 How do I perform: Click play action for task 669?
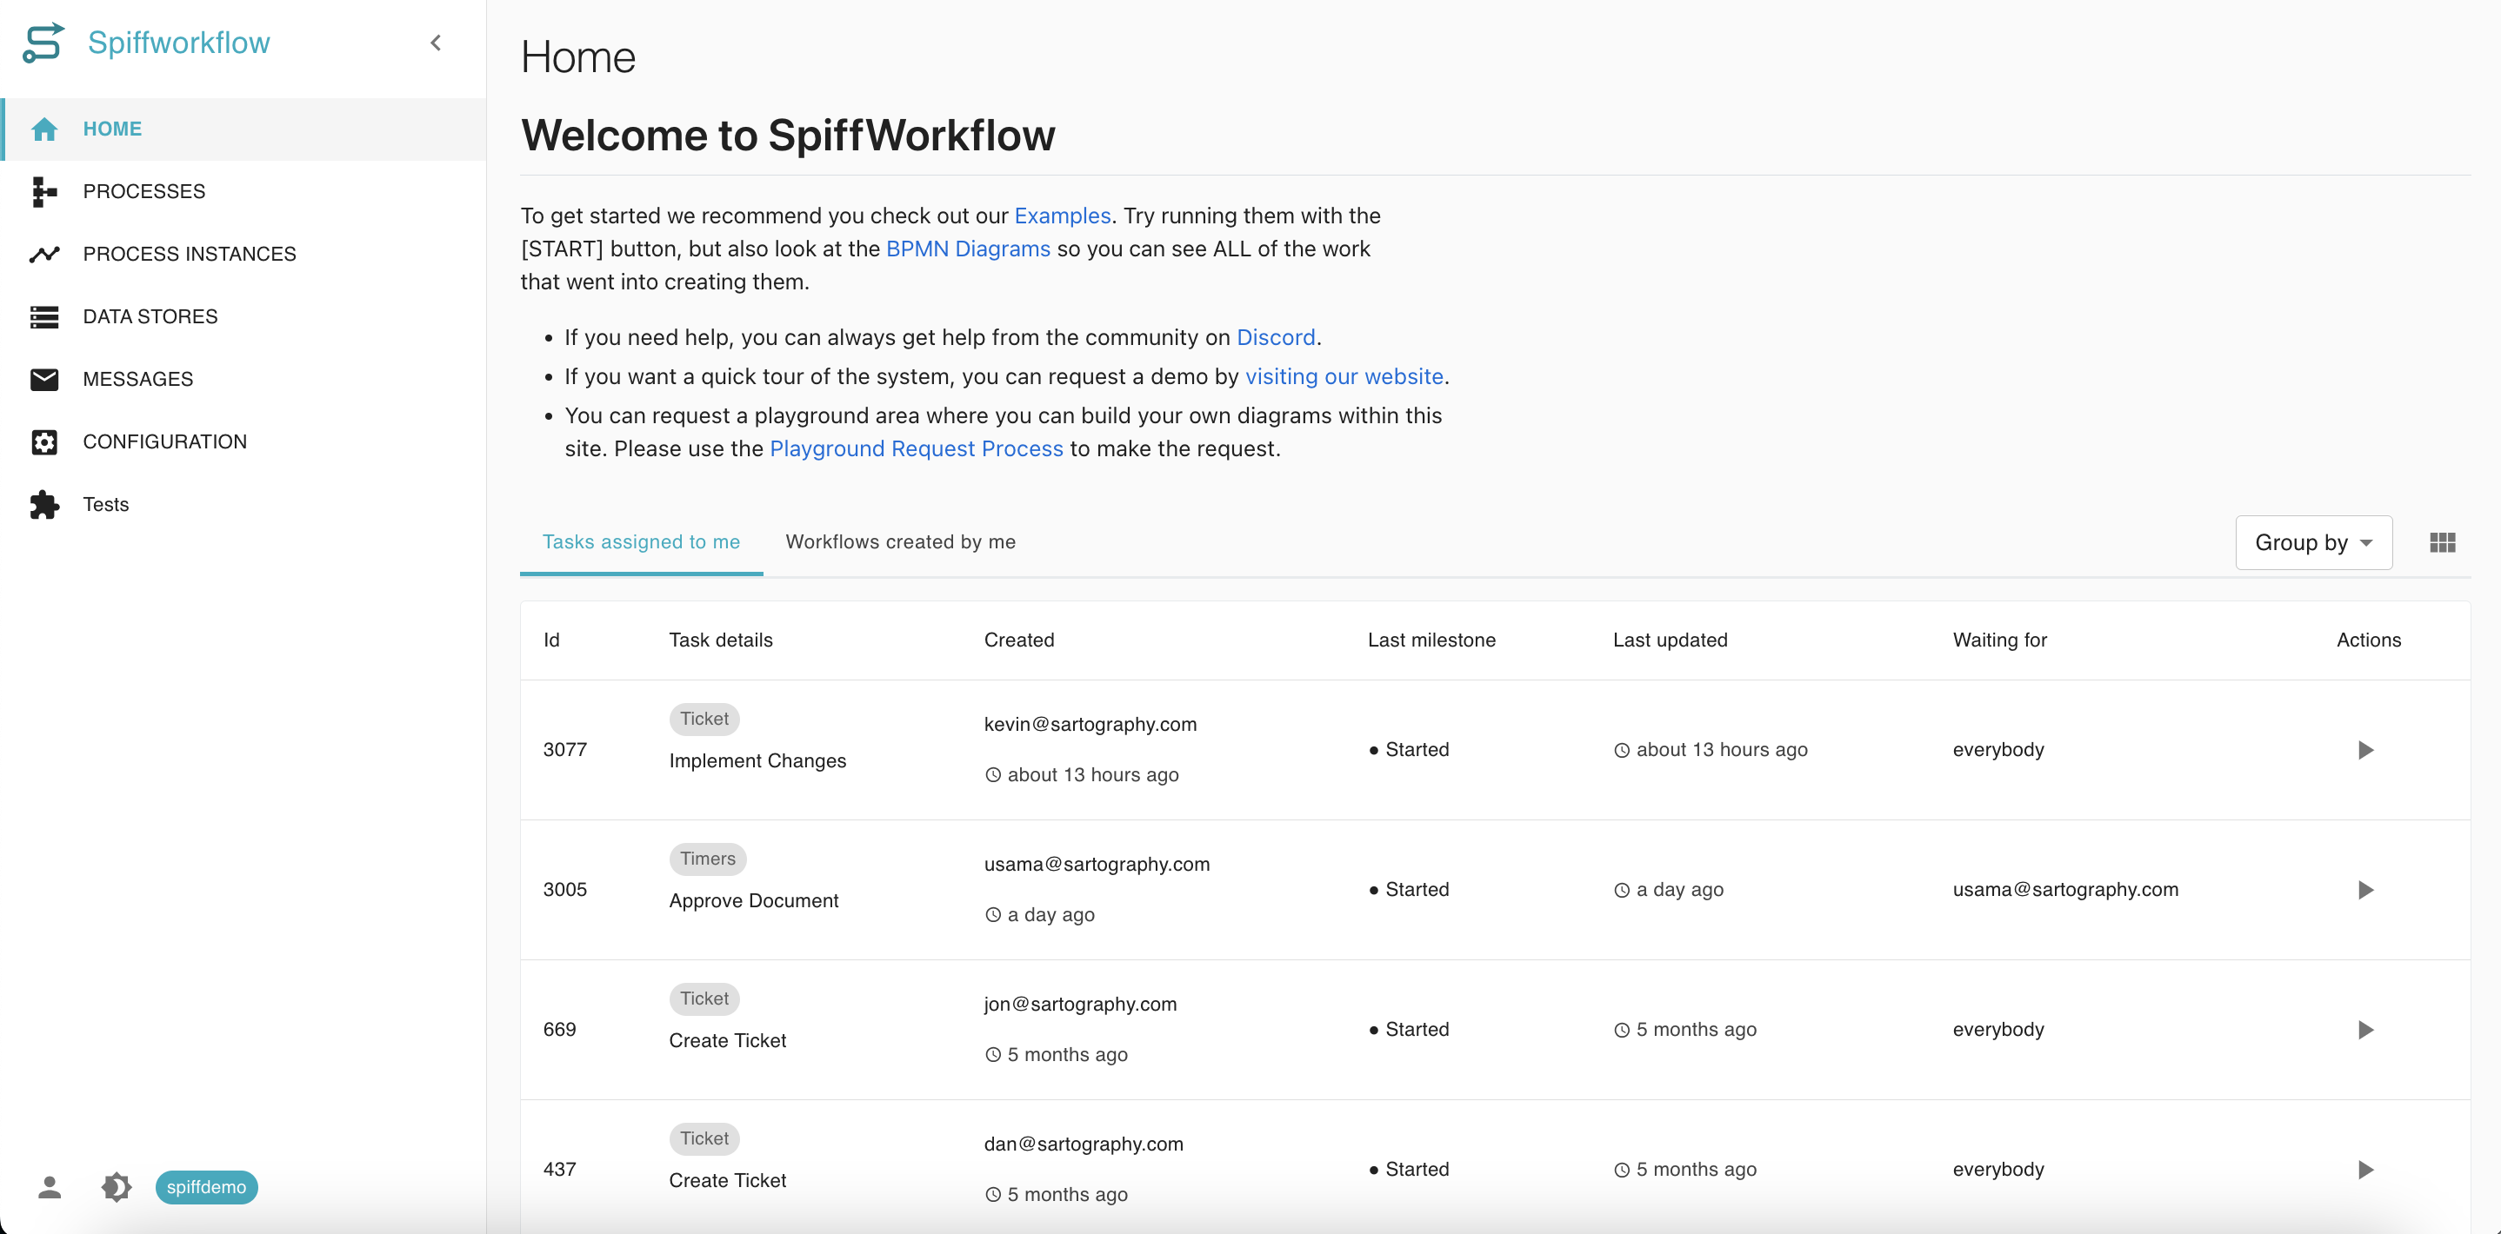(2365, 1029)
